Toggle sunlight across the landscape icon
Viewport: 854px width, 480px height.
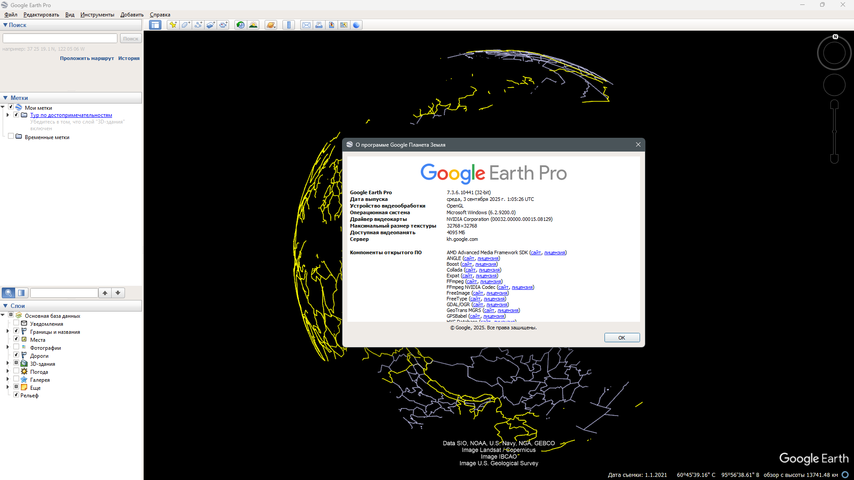(x=253, y=25)
